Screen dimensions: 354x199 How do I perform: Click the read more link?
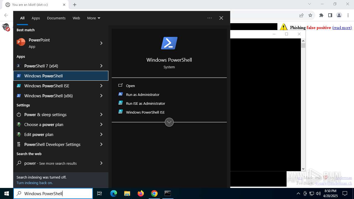coord(342,28)
